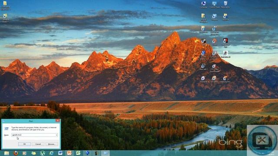This screenshot has width=278, height=156.
Task: Open the media player taskbar icon
Action: pos(24,153)
